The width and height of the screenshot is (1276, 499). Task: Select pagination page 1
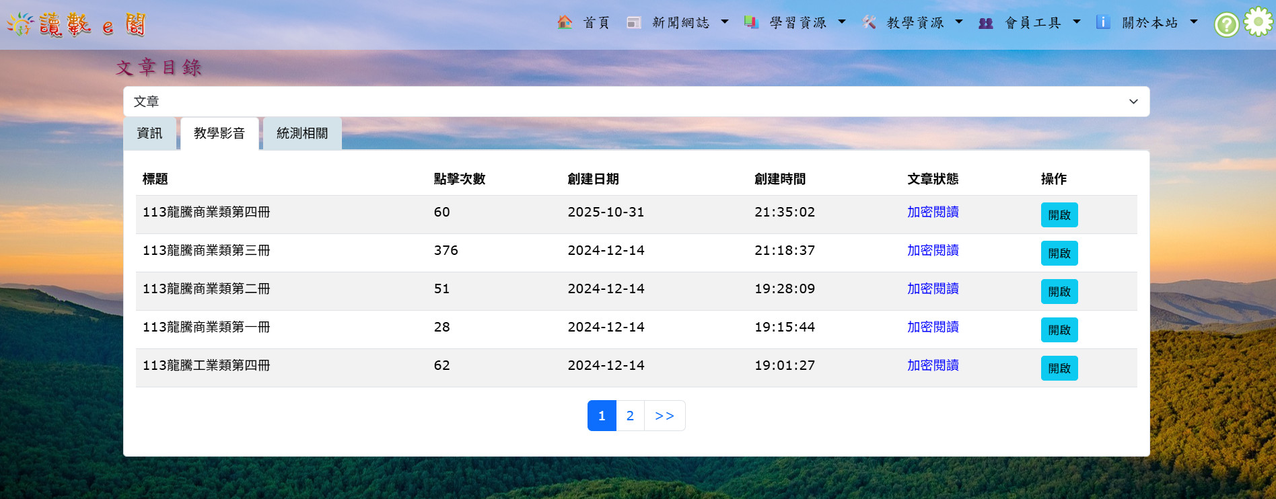602,416
